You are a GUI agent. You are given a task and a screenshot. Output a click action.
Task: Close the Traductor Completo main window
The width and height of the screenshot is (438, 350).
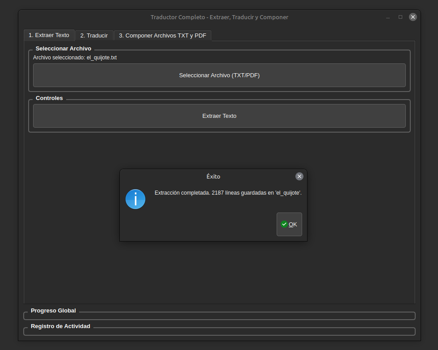click(413, 17)
